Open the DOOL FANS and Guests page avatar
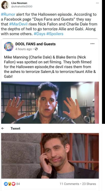105x191 pixels. click(9, 47)
